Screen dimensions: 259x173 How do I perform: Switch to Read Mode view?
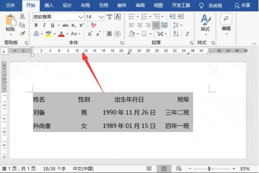tap(149, 169)
